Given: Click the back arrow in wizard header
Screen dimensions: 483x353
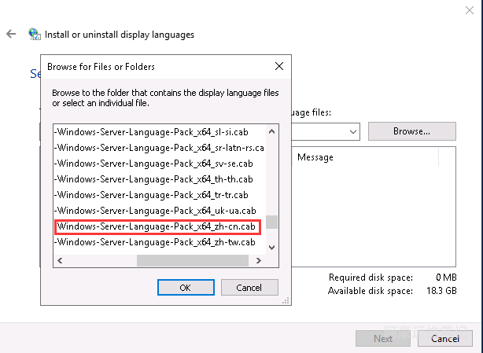Looking at the screenshot, I should point(11,35).
